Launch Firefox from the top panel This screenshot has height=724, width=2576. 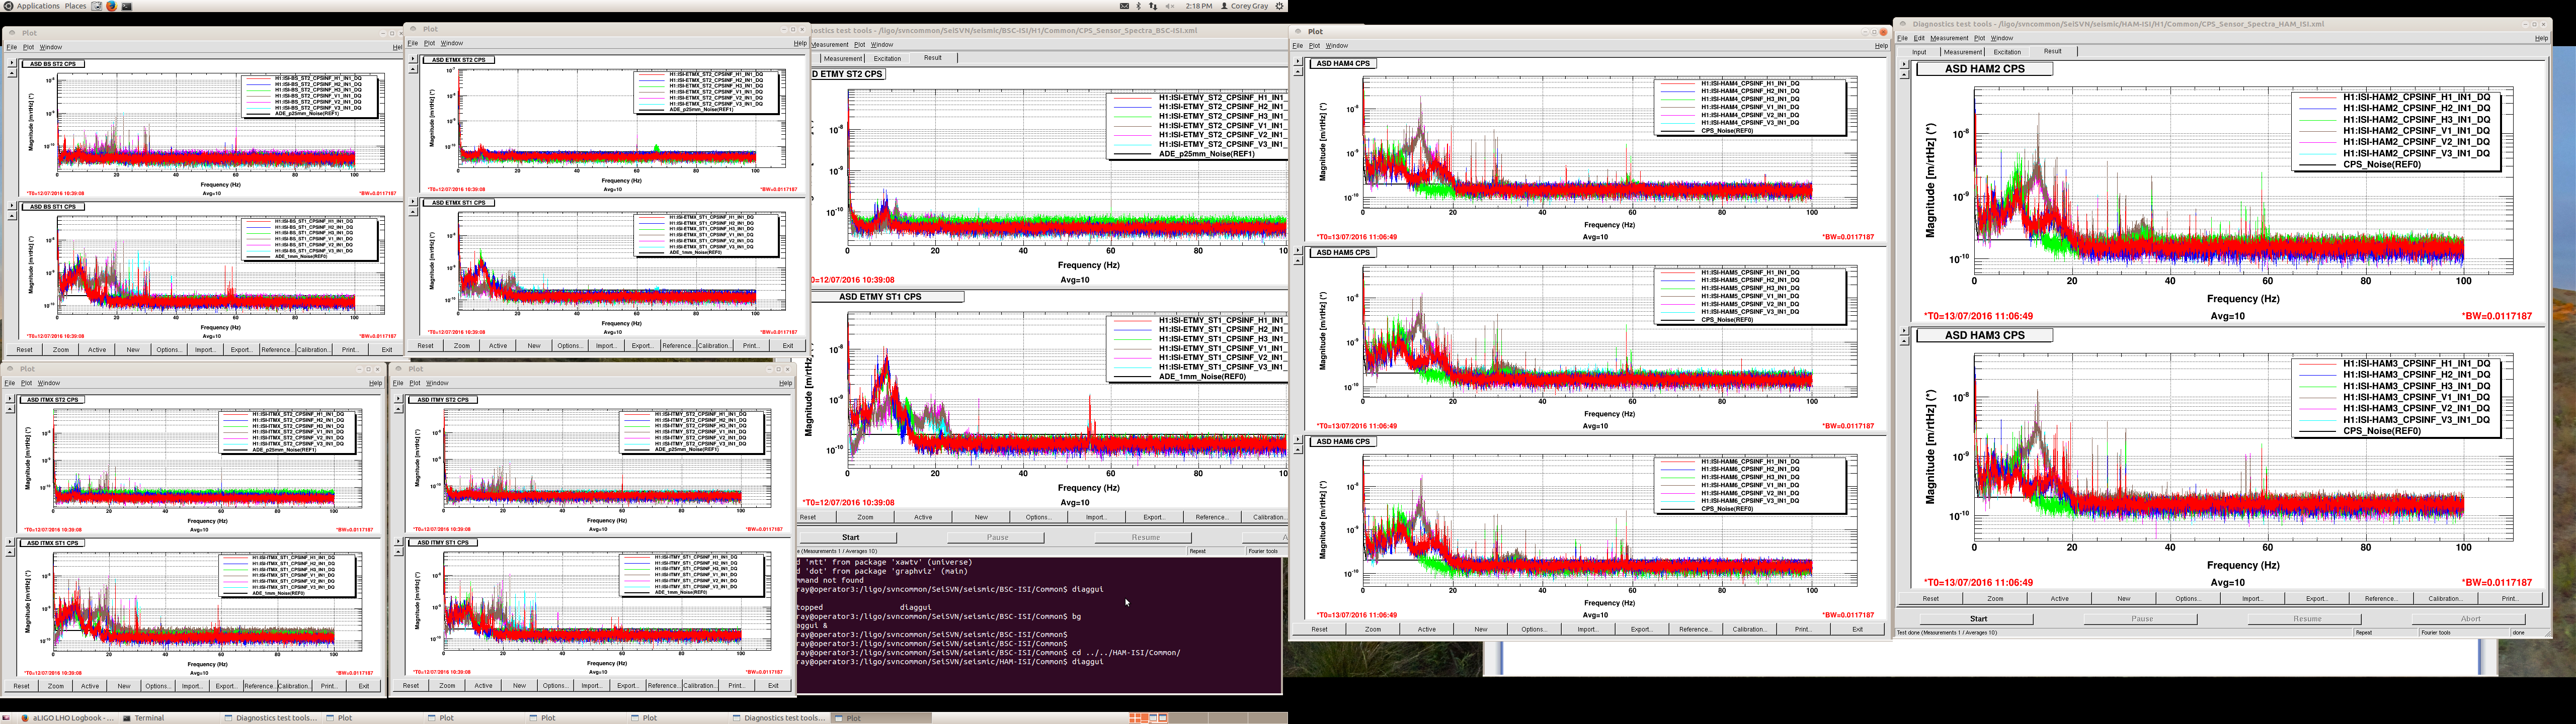point(111,6)
